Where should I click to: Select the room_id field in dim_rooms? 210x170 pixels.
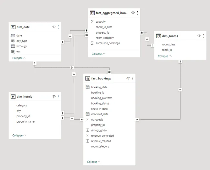[x=167, y=50]
